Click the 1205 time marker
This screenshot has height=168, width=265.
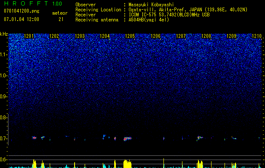[x=130, y=36]
